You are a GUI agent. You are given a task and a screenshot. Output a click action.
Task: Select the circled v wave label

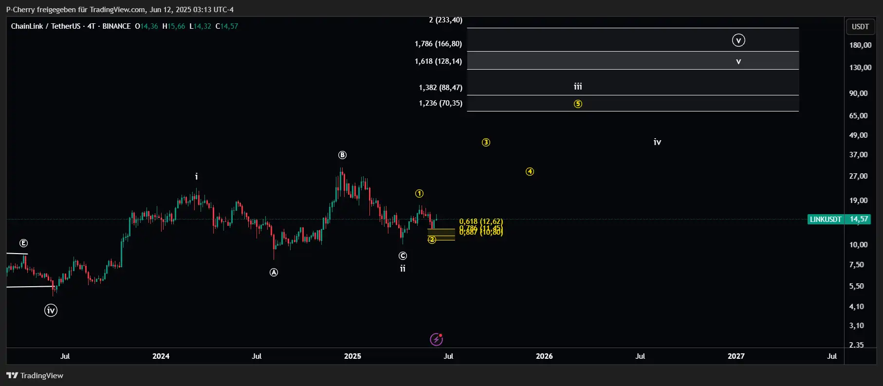pyautogui.click(x=738, y=40)
